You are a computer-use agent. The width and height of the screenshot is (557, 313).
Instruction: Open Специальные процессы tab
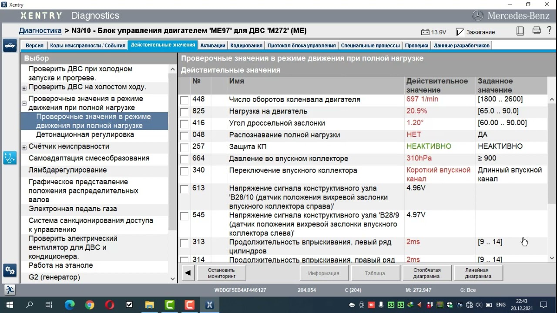click(370, 46)
